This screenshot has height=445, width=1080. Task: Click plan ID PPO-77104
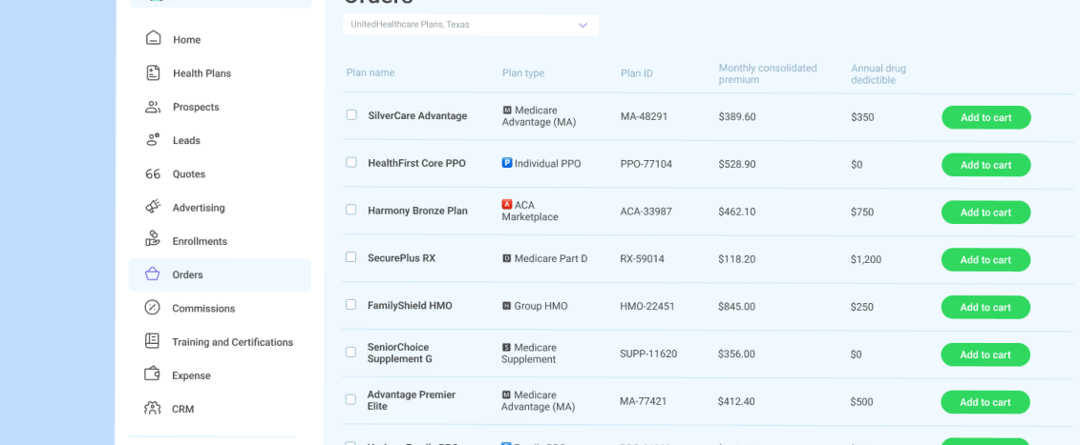click(646, 165)
